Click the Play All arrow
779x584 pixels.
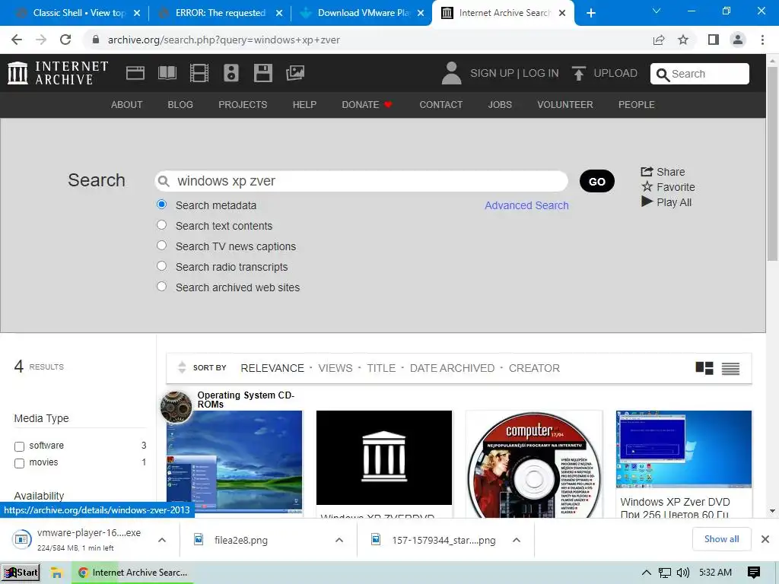(647, 202)
